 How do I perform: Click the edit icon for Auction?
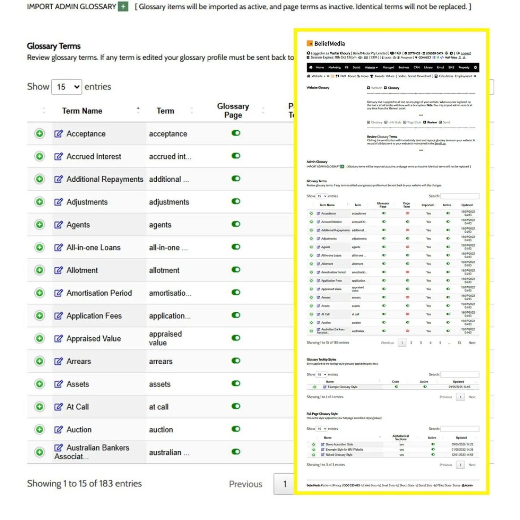59,430
